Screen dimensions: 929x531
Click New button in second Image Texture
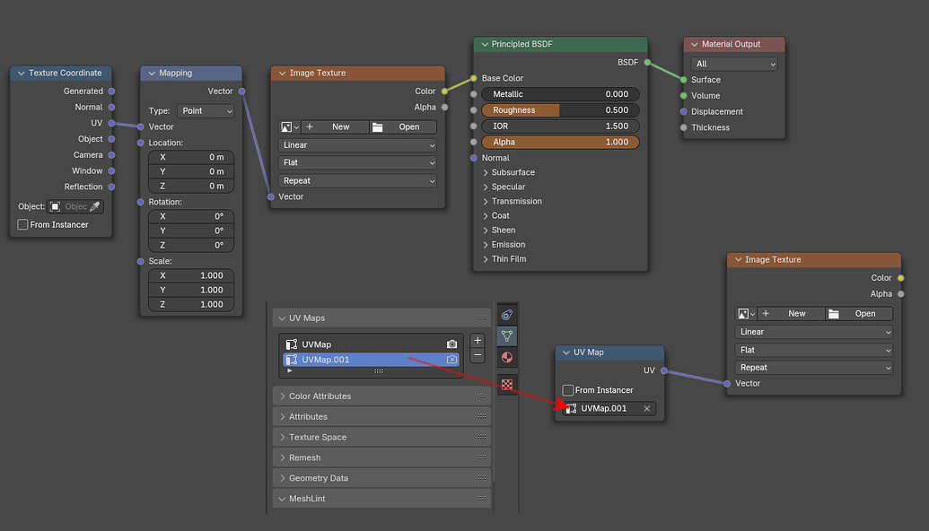(x=791, y=314)
